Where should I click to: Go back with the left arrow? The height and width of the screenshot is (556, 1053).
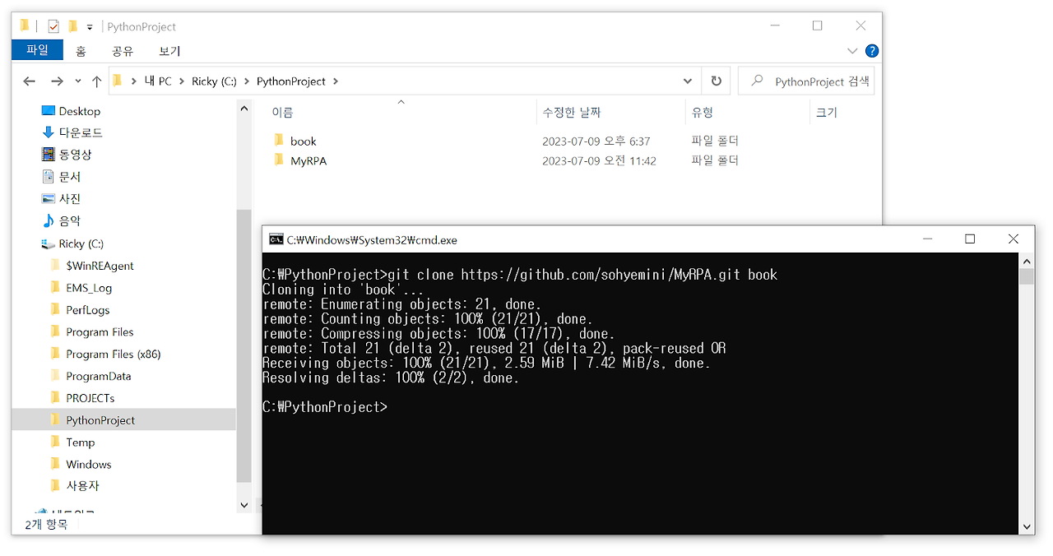coord(30,81)
